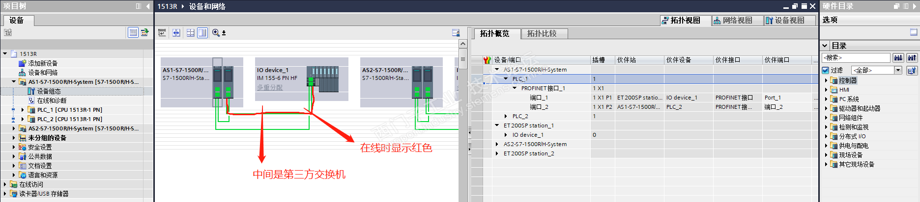Select the IO device_1 ET200SP graphic
Image resolution: width=920 pixels, height=202 pixels.
[x=302, y=79]
